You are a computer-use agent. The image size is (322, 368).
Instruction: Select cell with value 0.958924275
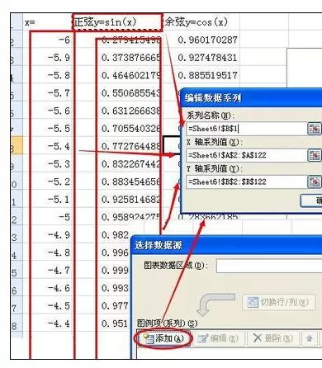(x=118, y=217)
